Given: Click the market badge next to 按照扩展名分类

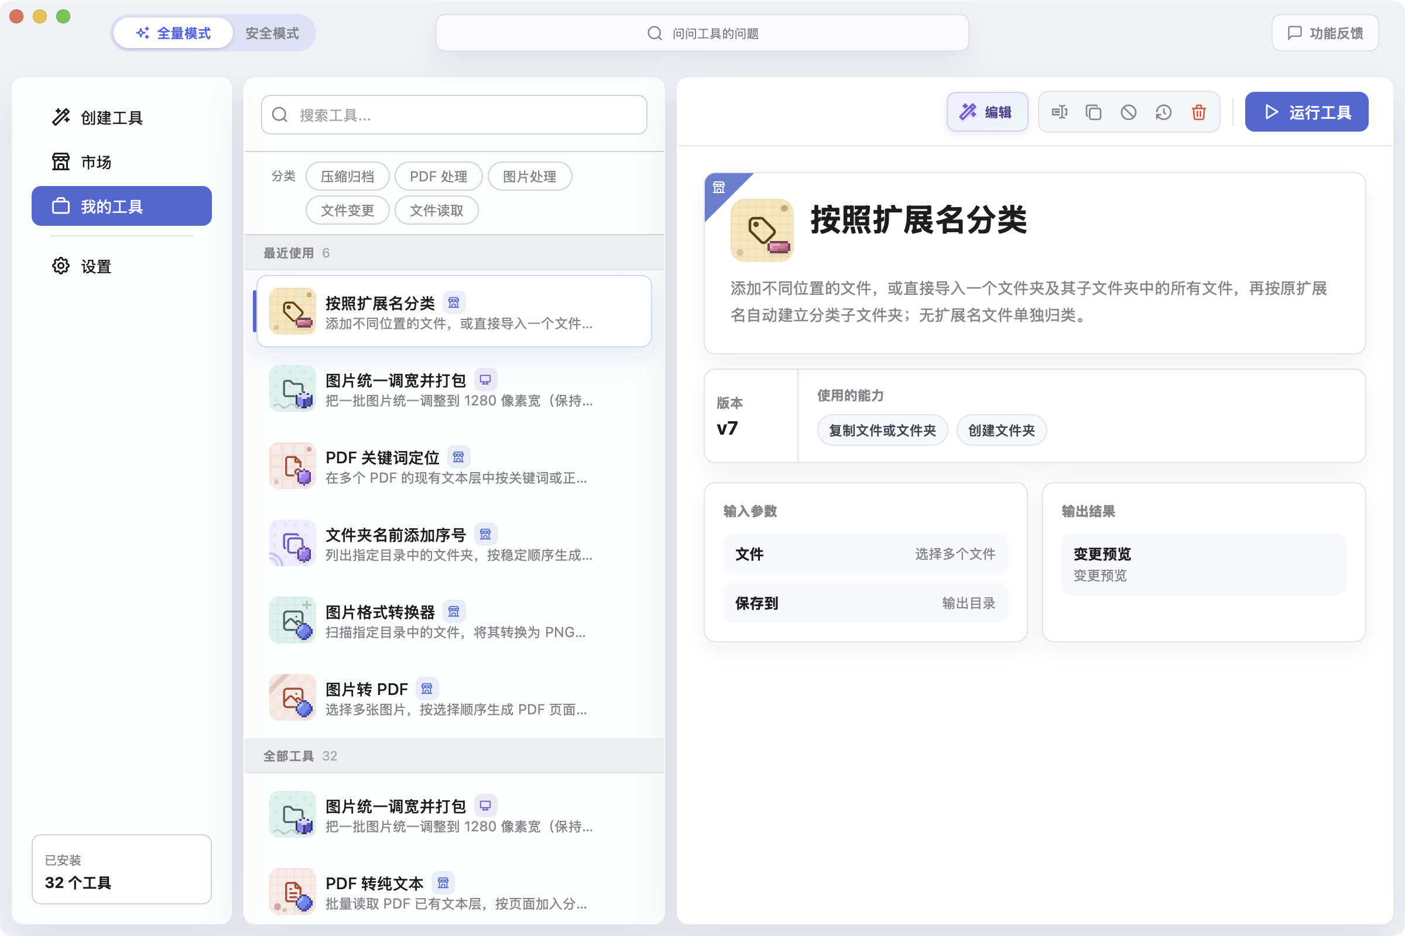Looking at the screenshot, I should tap(454, 302).
